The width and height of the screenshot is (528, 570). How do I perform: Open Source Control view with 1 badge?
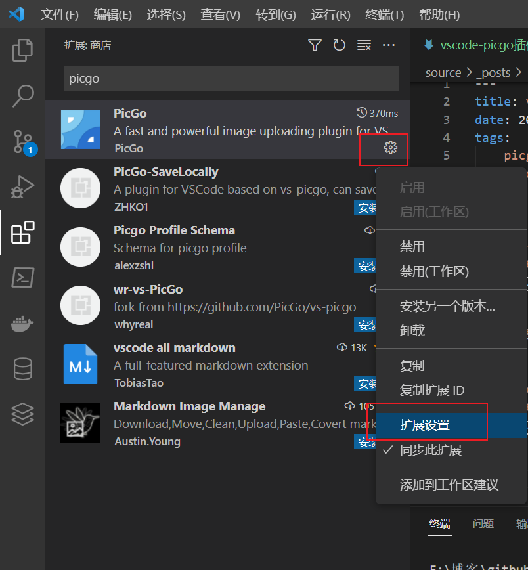pyautogui.click(x=24, y=142)
